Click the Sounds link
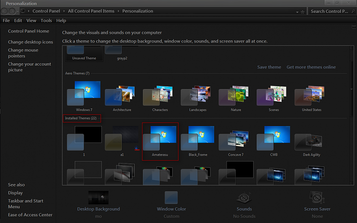 coord(244,209)
